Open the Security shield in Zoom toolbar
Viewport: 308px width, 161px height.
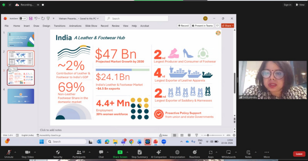(x=58, y=152)
